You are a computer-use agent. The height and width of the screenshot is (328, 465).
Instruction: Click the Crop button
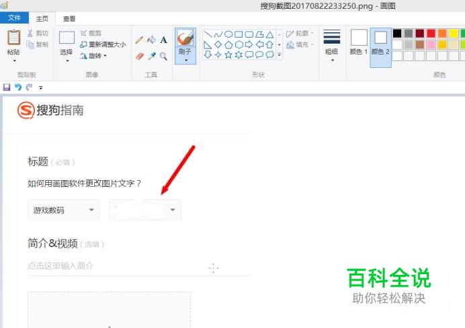(91, 33)
